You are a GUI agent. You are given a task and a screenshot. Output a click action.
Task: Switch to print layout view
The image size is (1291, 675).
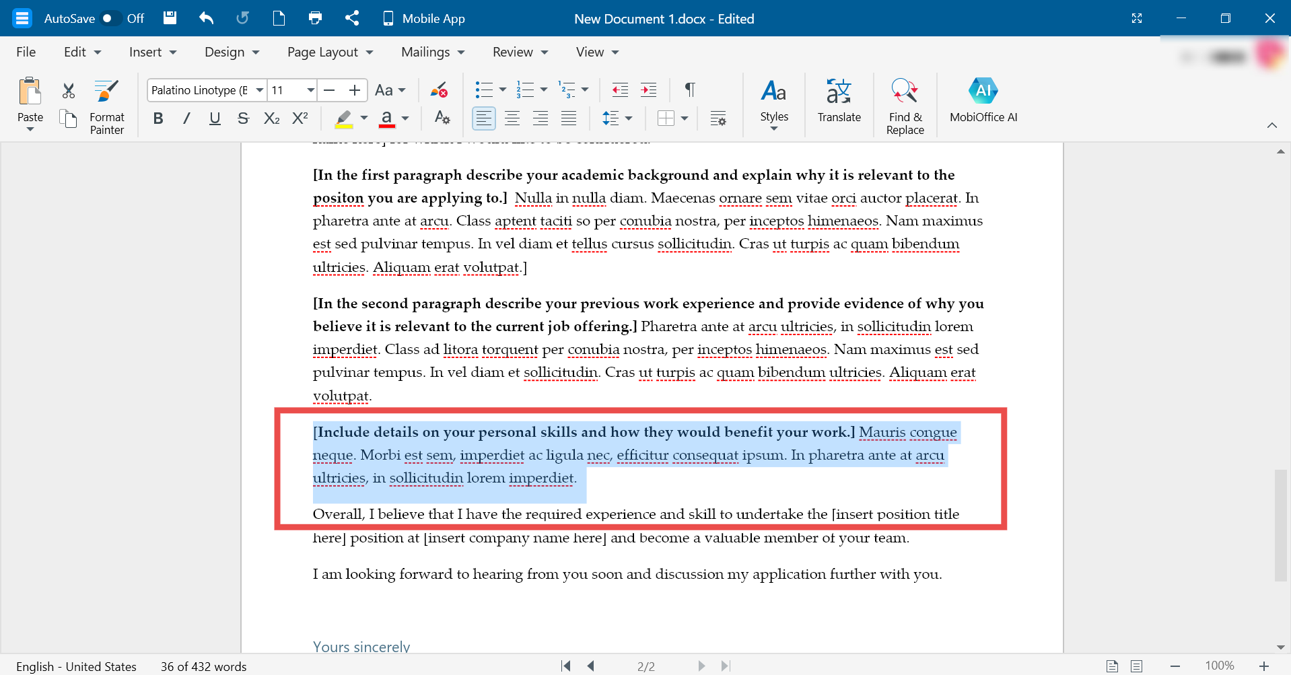[1112, 666]
